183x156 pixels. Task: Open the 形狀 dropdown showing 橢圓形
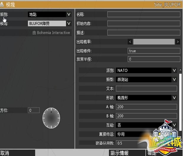[x=146, y=98]
